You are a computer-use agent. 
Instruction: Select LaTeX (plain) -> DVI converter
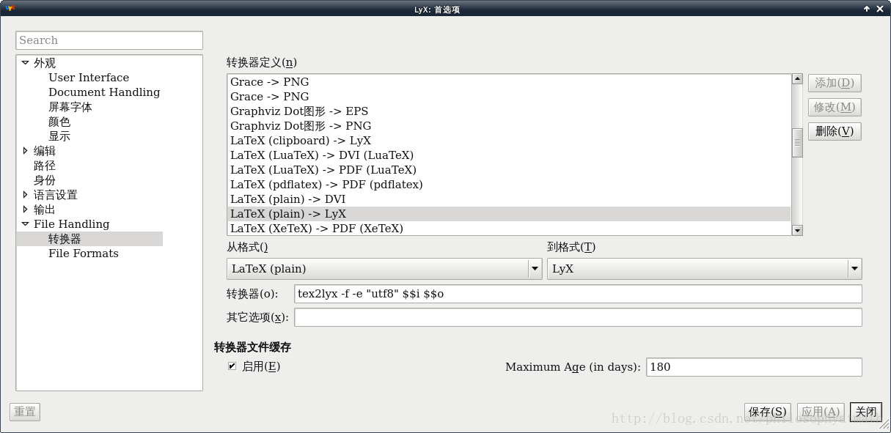[509, 199]
